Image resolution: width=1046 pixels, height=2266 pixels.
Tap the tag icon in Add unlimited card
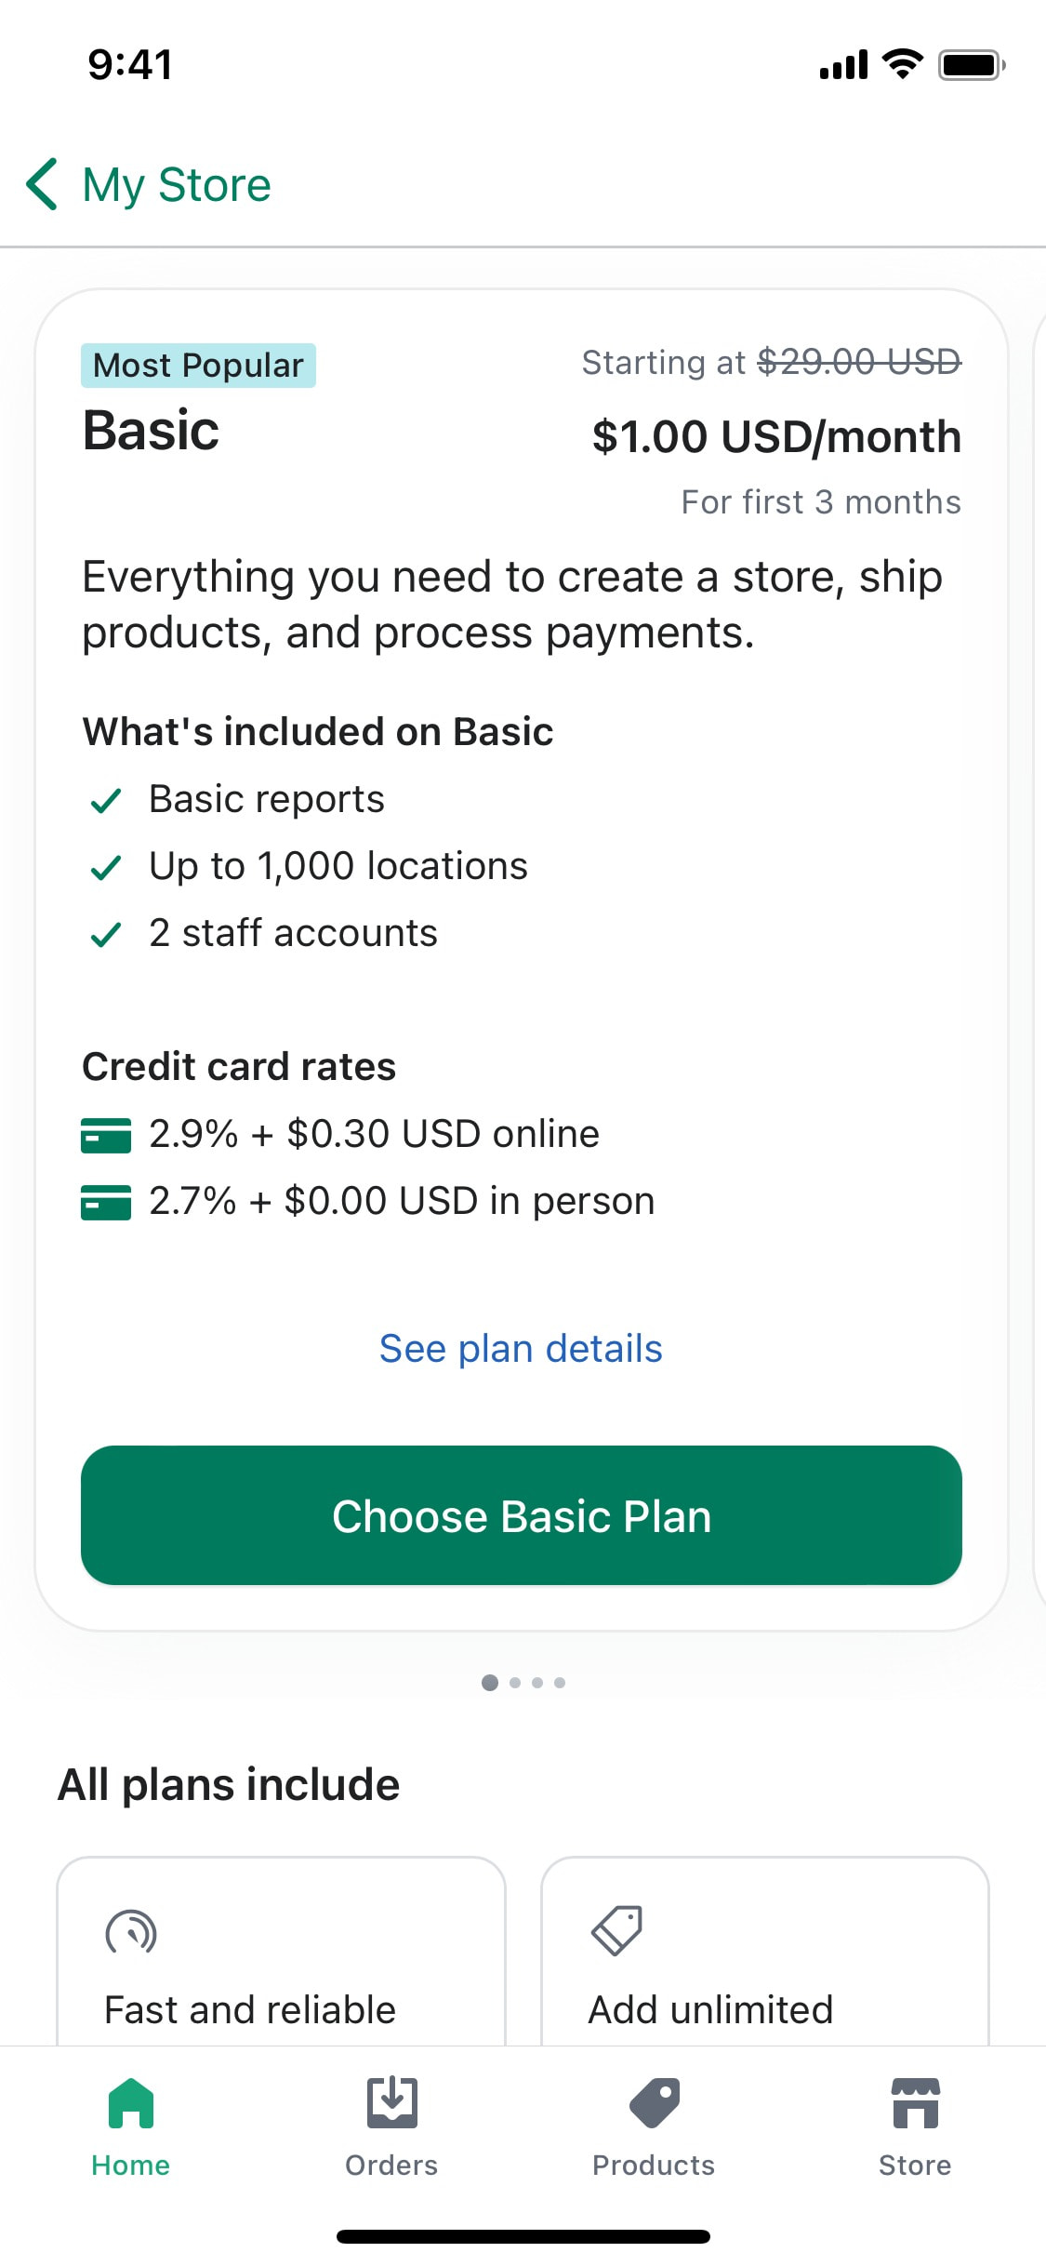click(x=616, y=1931)
